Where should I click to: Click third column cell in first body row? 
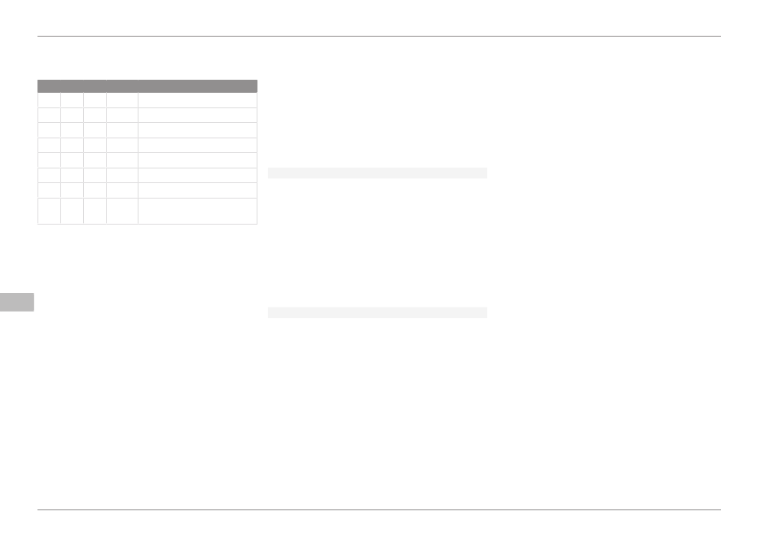[x=95, y=100]
